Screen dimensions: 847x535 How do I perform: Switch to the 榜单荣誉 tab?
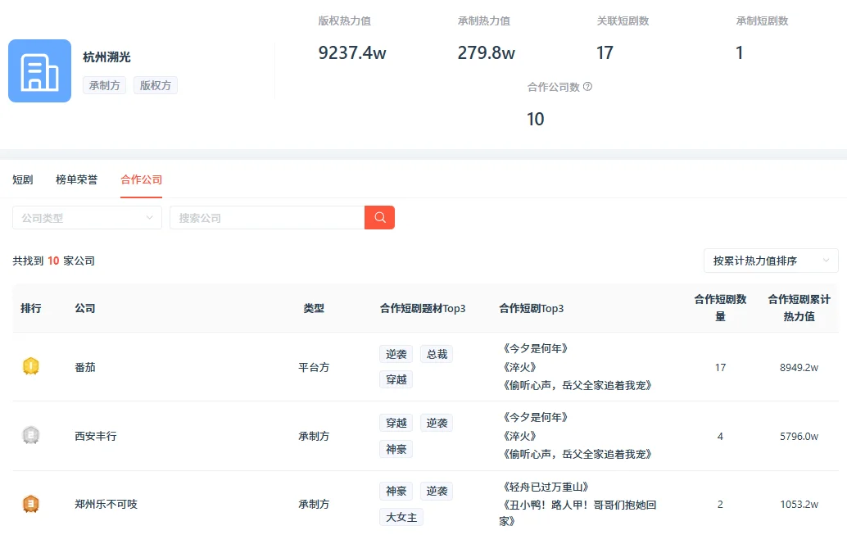click(75, 179)
